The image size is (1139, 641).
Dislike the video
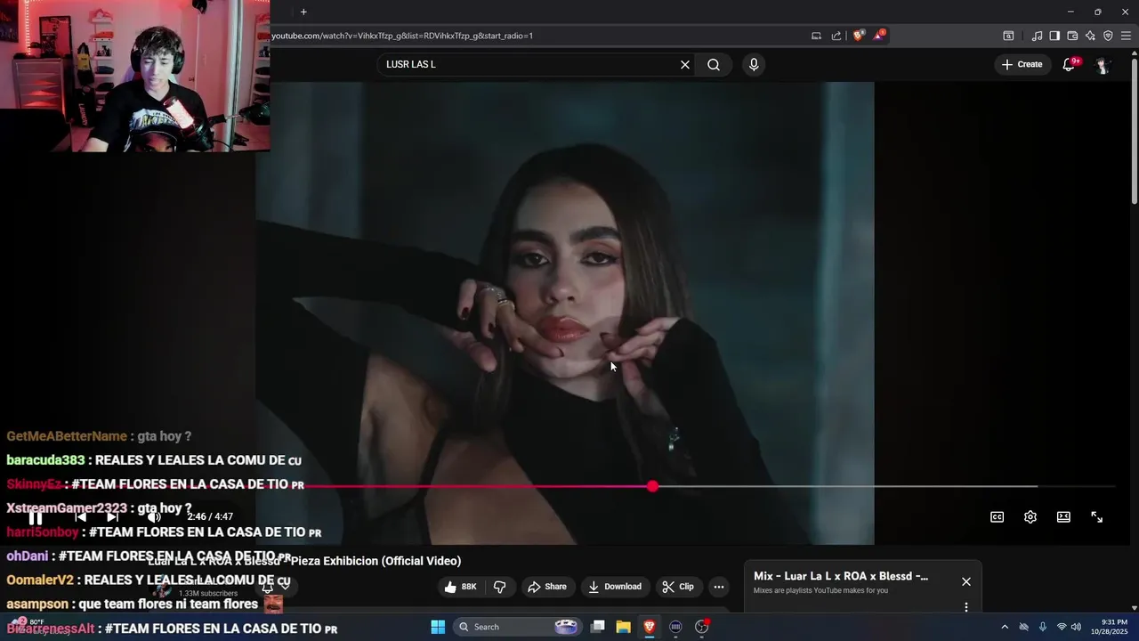(x=500, y=587)
